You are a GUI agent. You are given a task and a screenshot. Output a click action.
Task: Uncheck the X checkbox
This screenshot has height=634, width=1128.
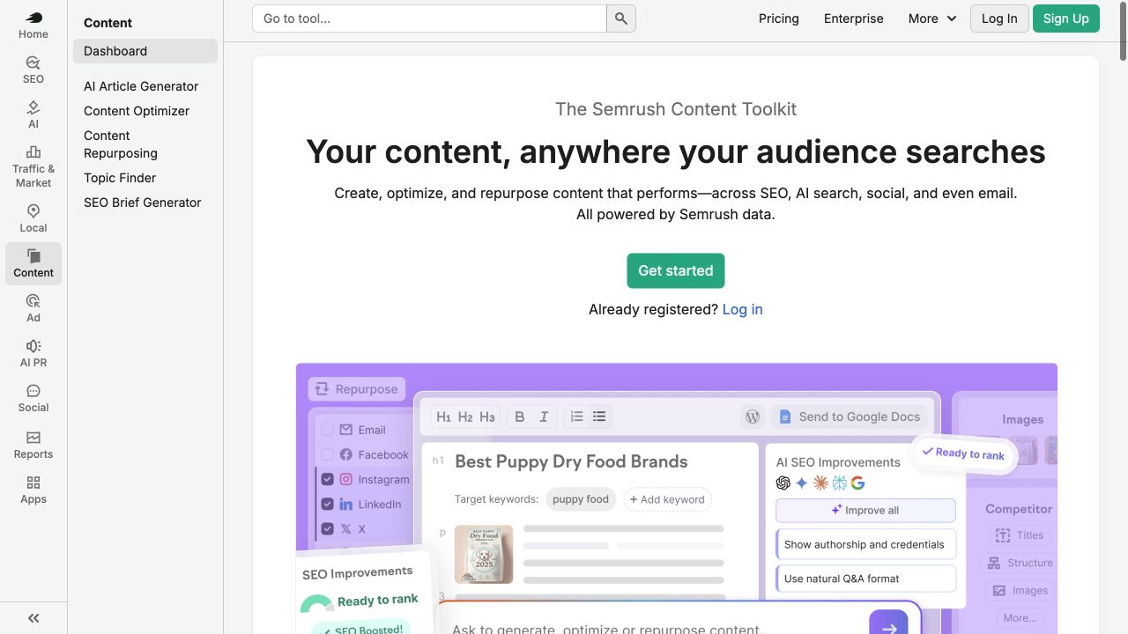[x=327, y=528]
